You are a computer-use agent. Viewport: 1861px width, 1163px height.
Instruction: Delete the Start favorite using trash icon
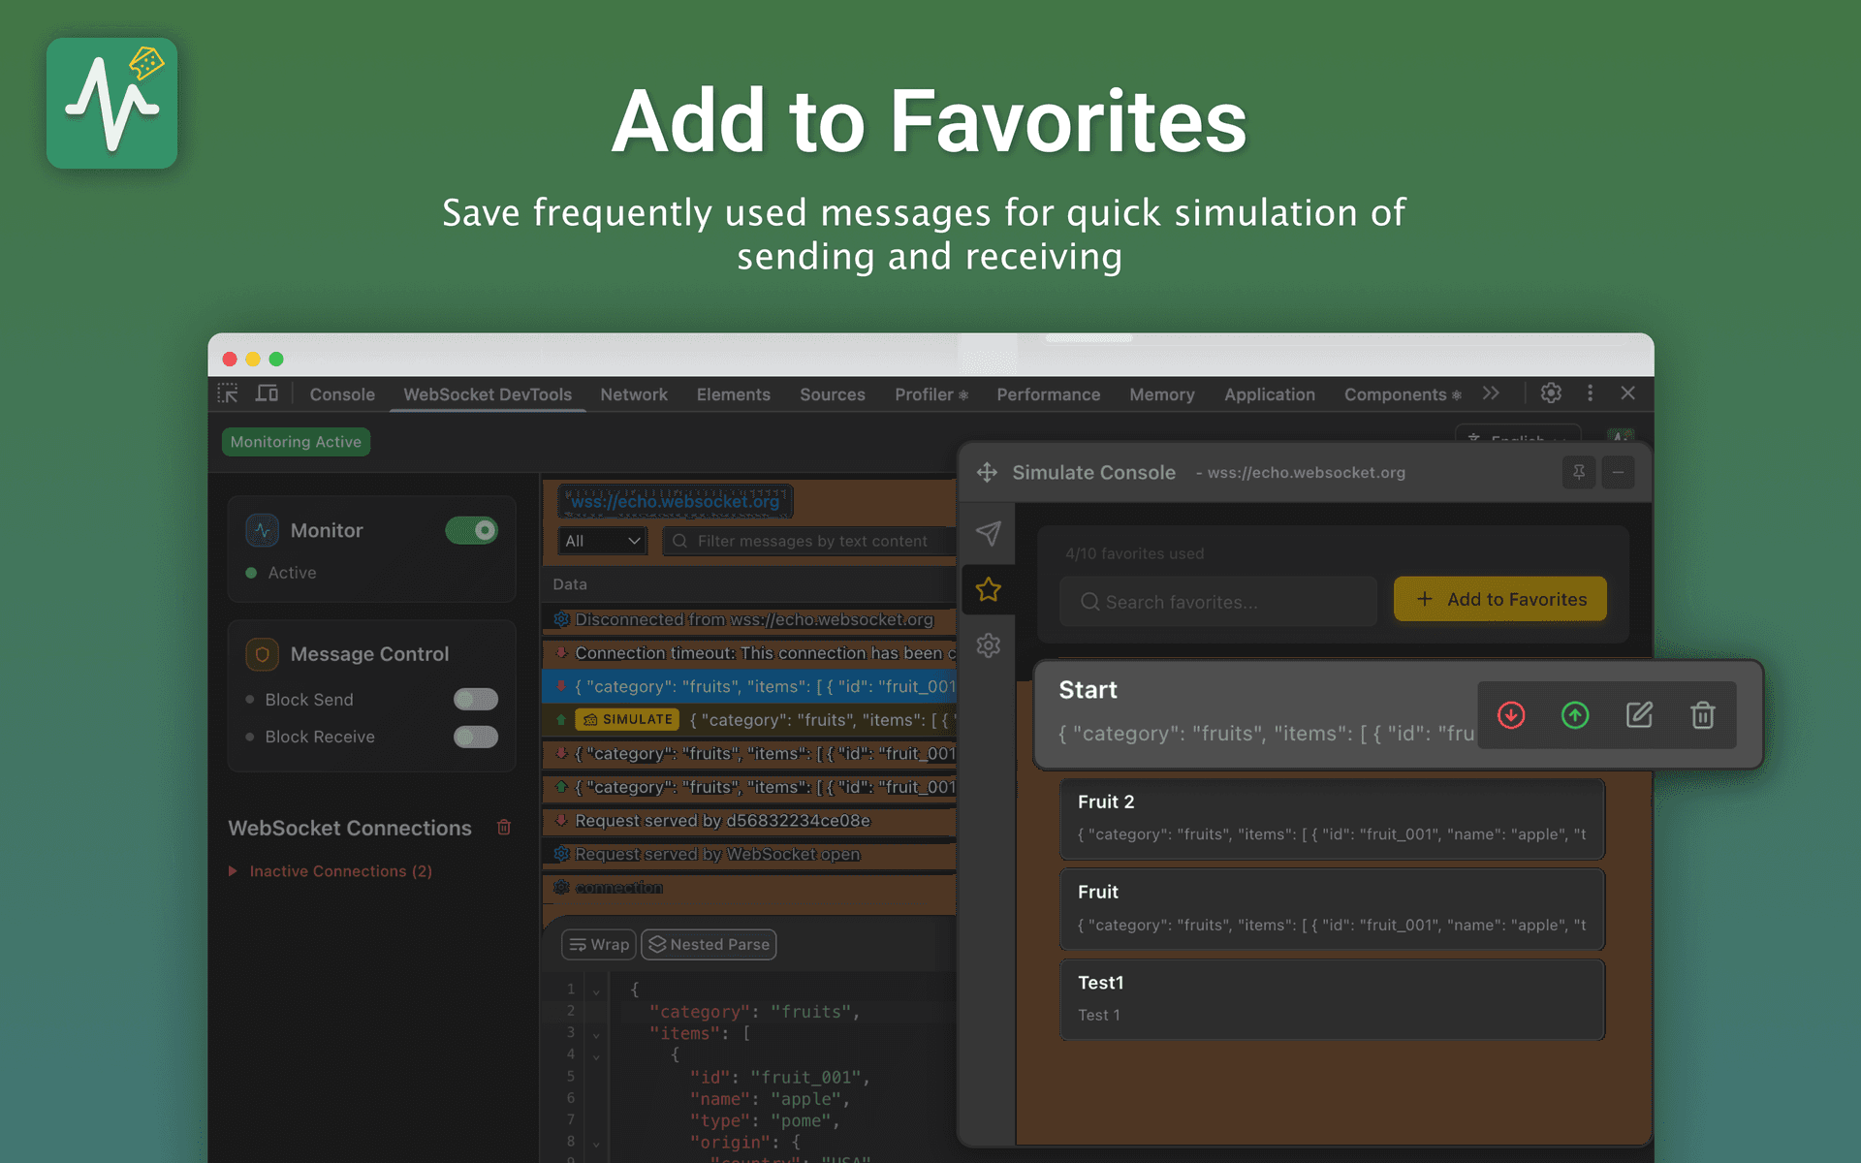click(x=1703, y=715)
